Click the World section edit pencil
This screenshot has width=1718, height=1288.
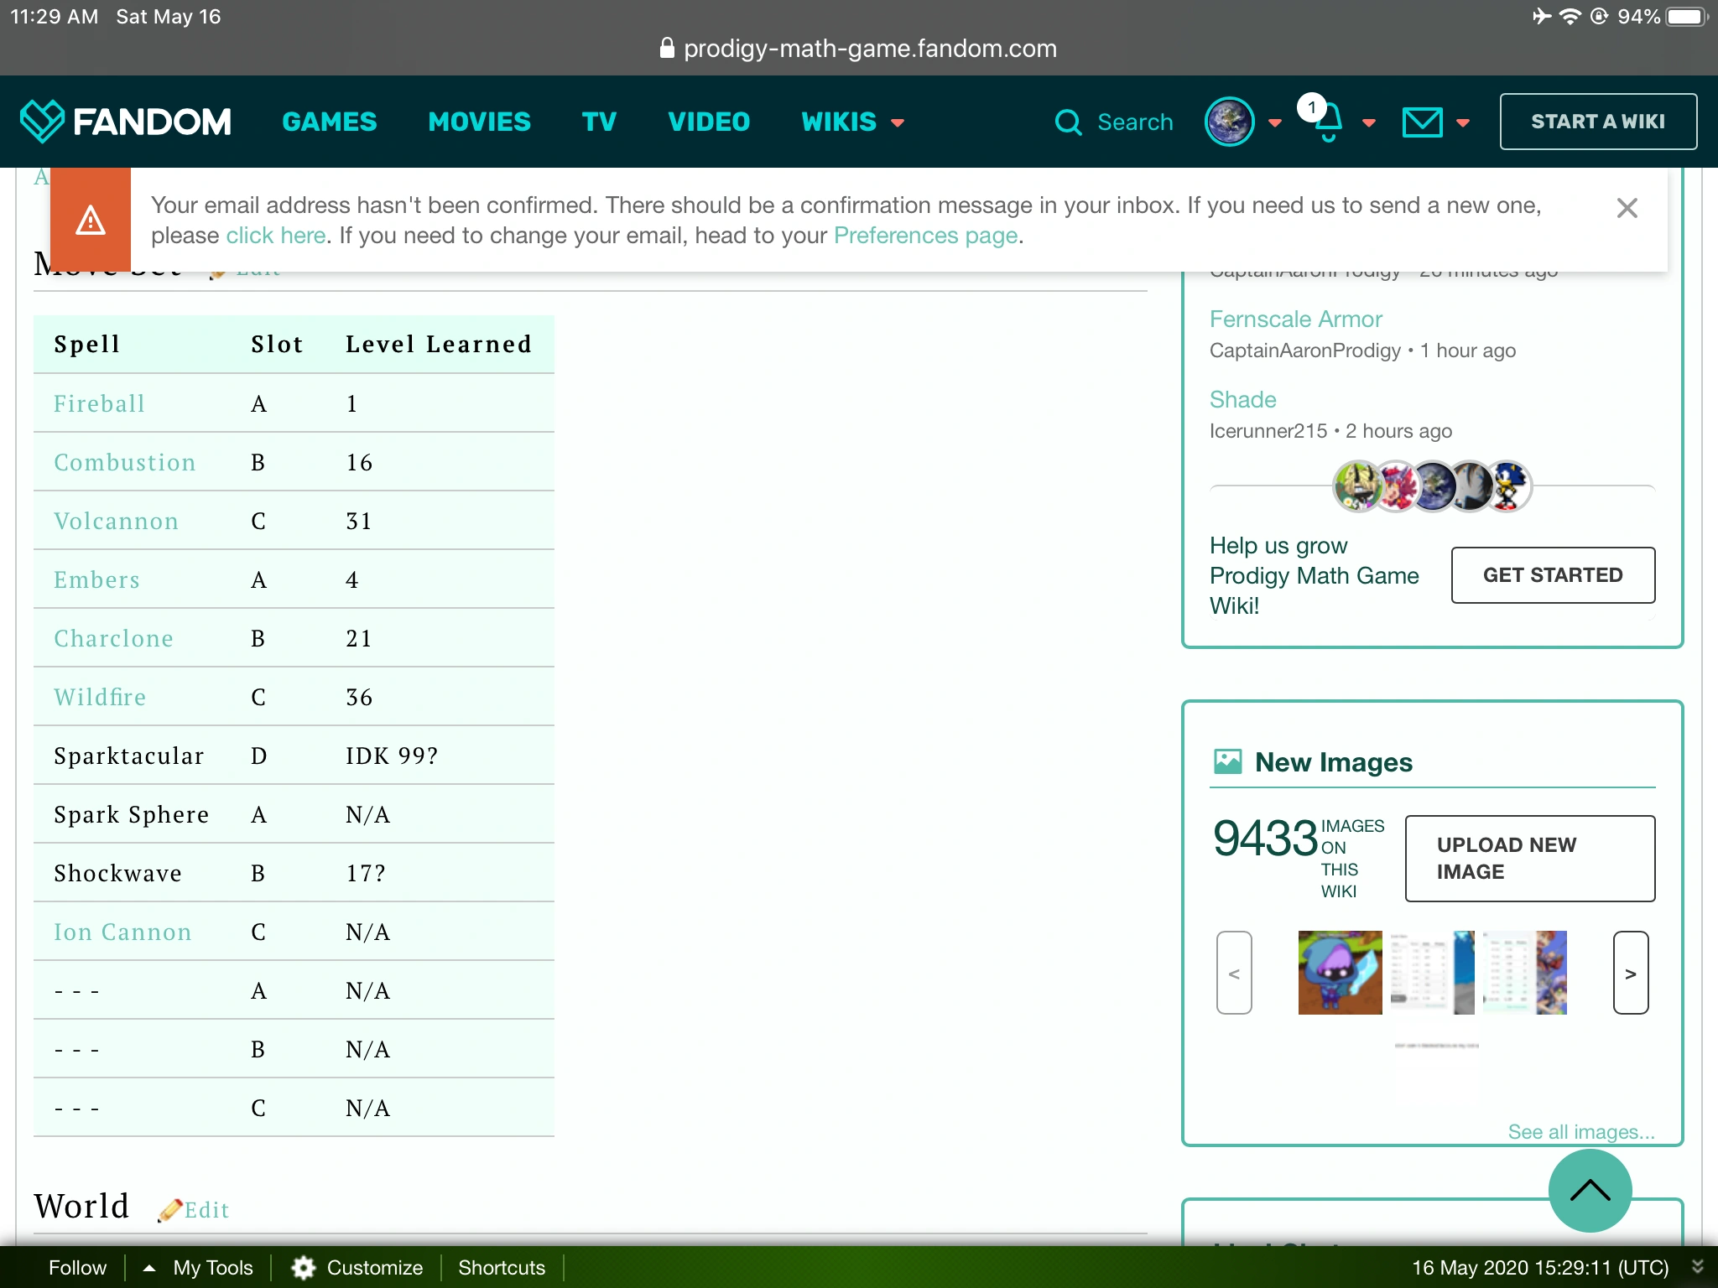tap(170, 1209)
